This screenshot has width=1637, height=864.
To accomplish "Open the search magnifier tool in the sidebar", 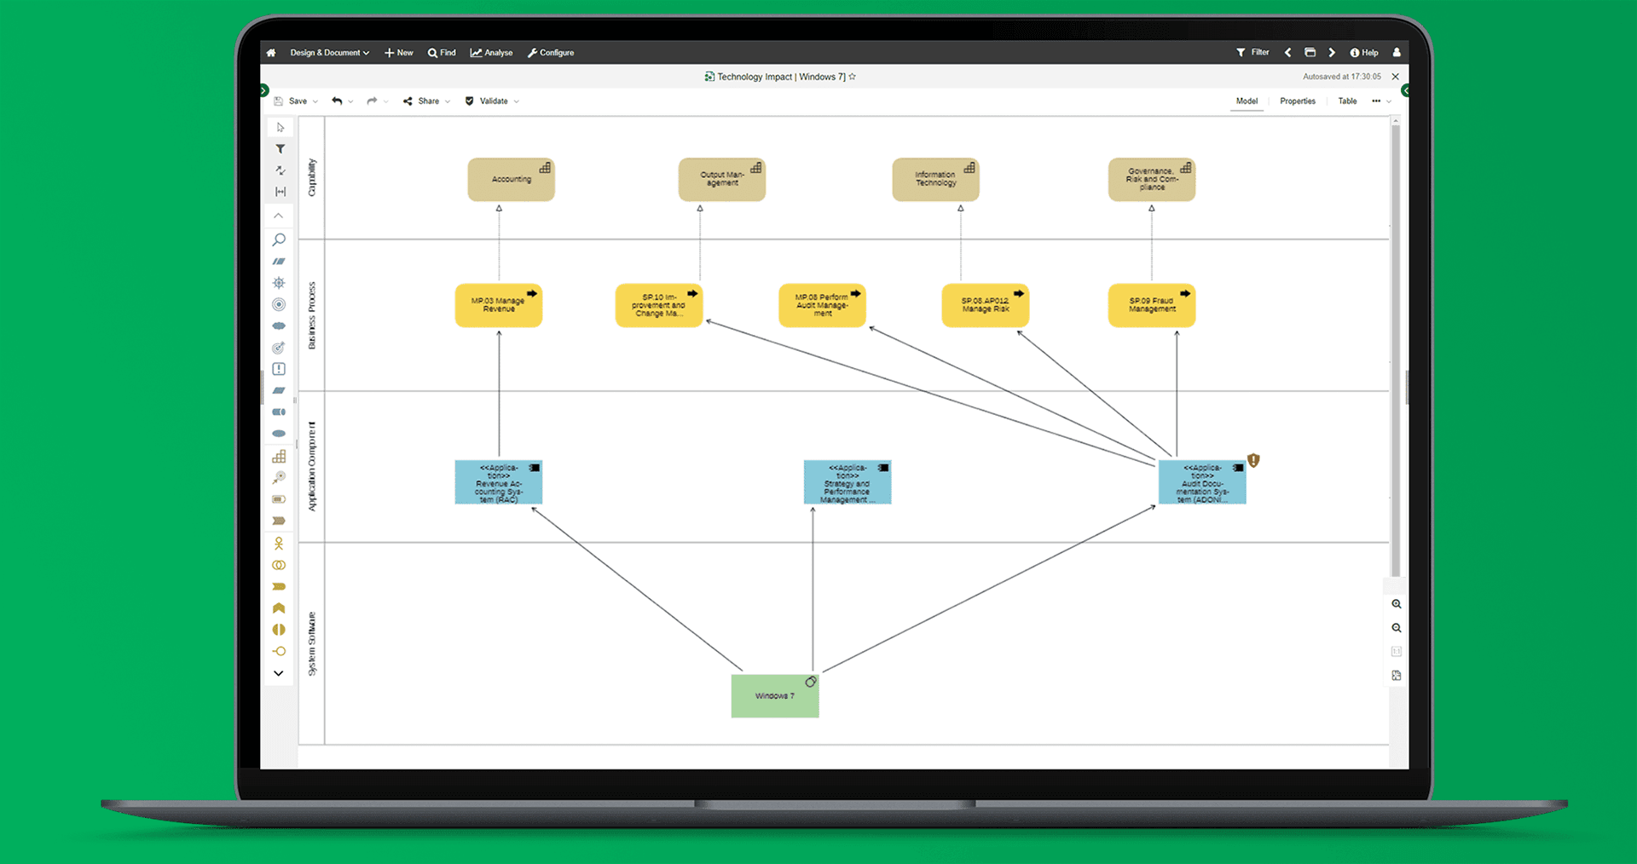I will 279,239.
